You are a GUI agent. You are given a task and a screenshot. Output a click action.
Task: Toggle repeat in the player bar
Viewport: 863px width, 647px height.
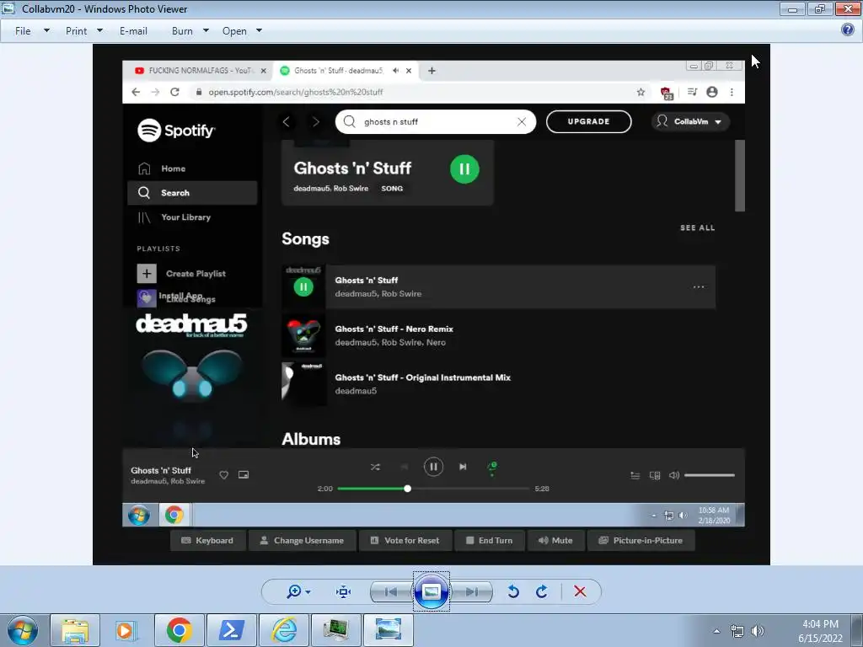point(492,468)
